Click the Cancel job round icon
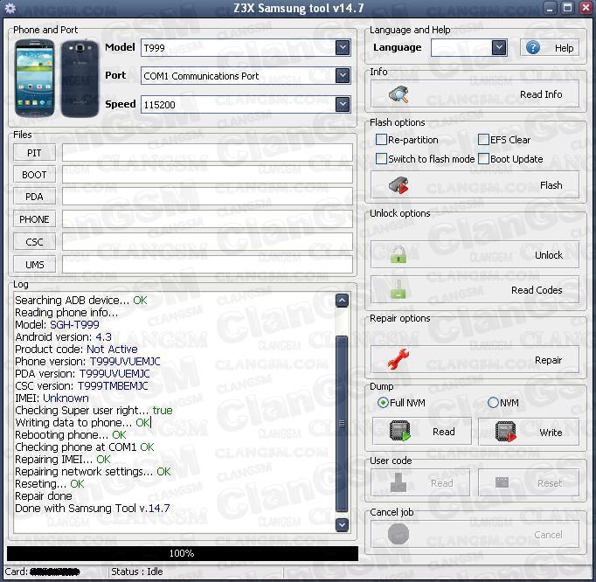596x582 pixels. click(398, 534)
